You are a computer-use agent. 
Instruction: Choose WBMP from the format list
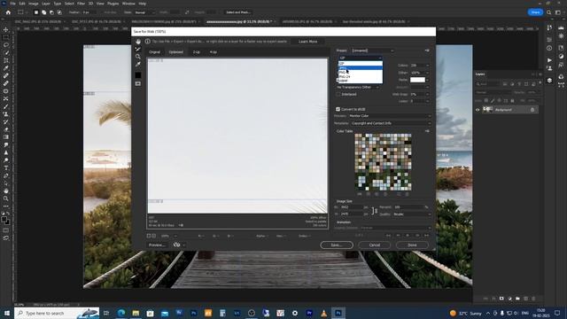361,81
